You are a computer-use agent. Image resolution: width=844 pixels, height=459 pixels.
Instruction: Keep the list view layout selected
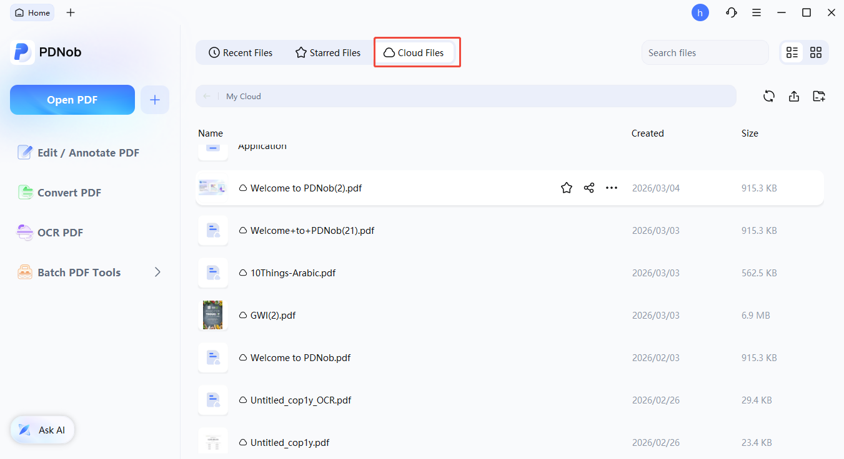click(792, 52)
